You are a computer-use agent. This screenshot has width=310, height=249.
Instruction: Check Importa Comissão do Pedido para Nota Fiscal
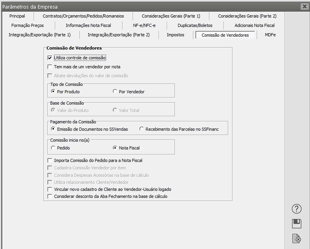(50, 160)
